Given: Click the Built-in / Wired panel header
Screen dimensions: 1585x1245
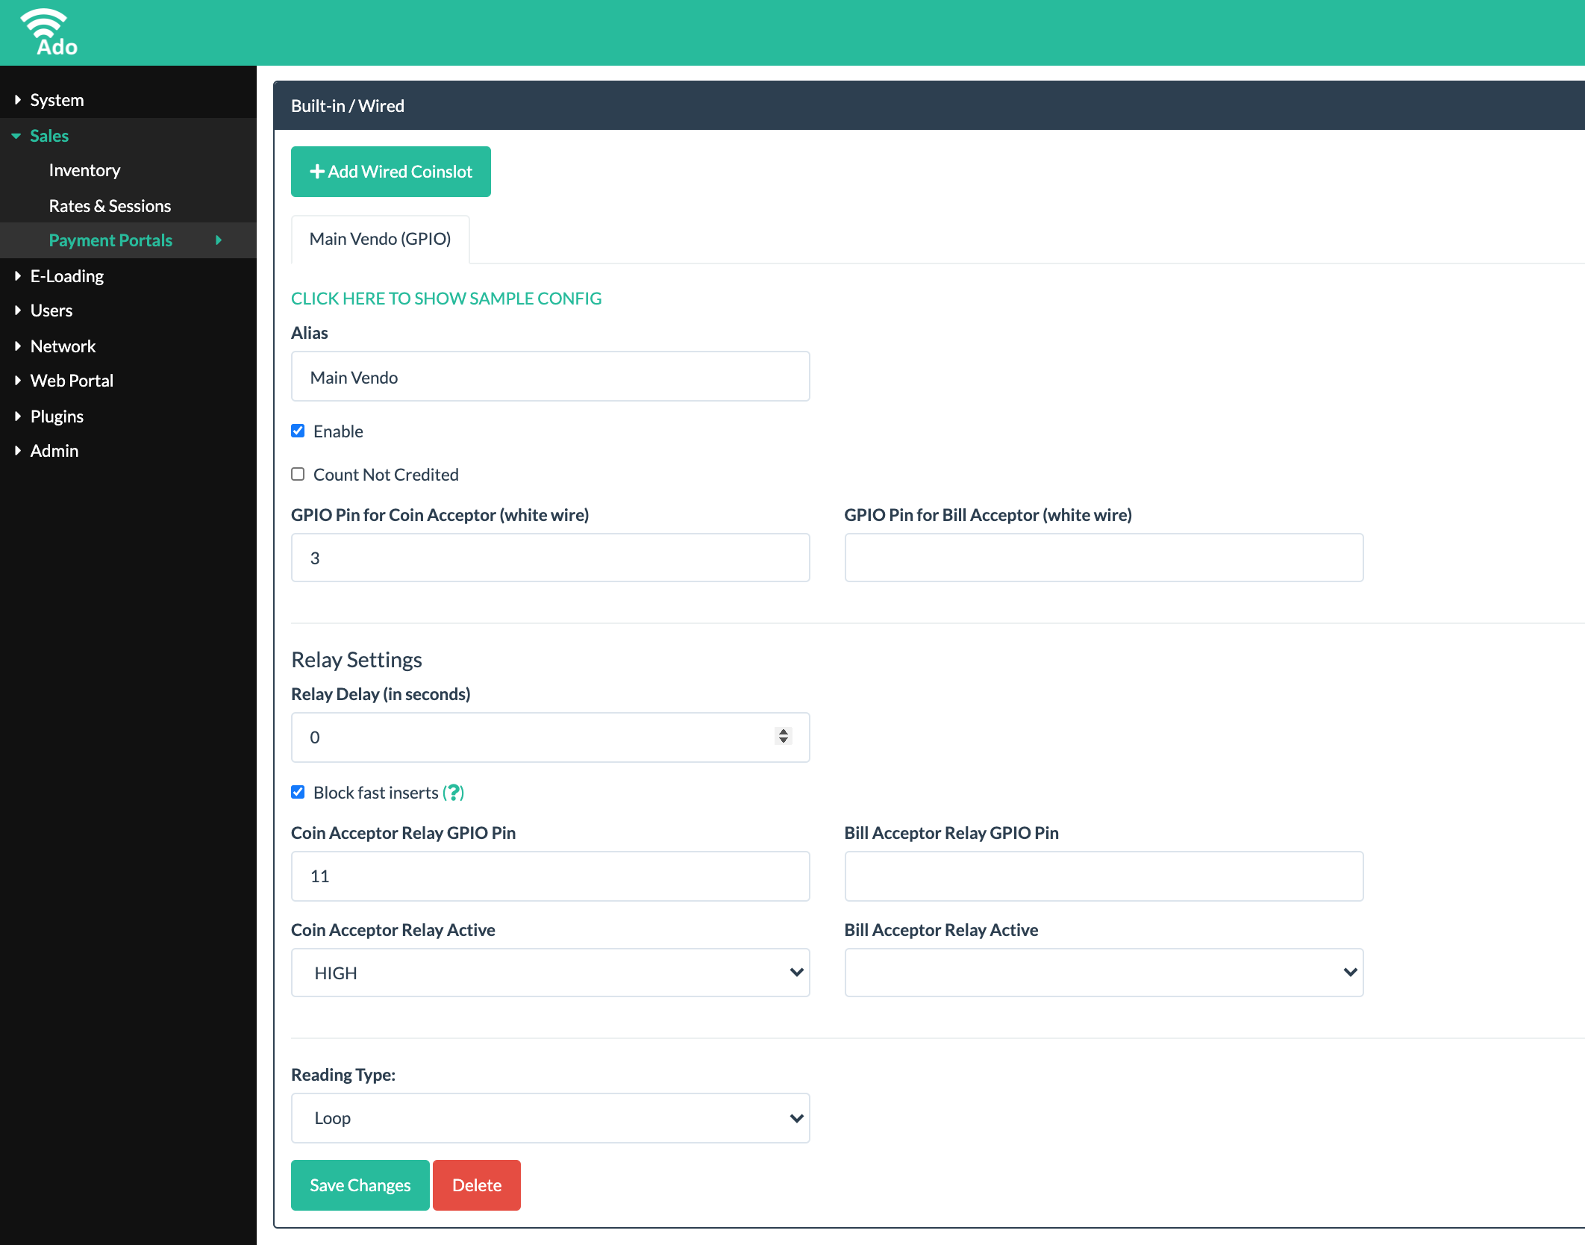Looking at the screenshot, I should click(929, 105).
